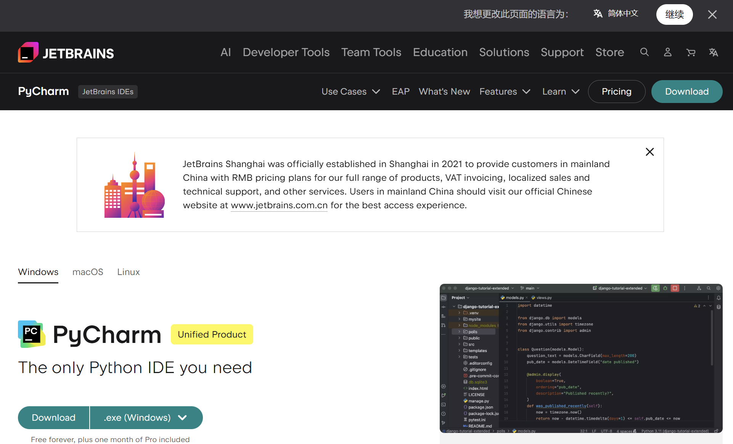Select 简体中文 language option
The image size is (733, 444).
[x=616, y=14]
